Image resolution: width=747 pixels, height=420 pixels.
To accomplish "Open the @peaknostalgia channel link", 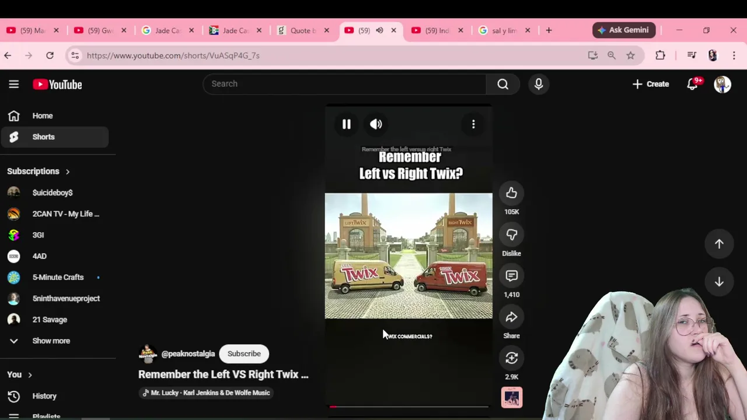I will 188,354.
